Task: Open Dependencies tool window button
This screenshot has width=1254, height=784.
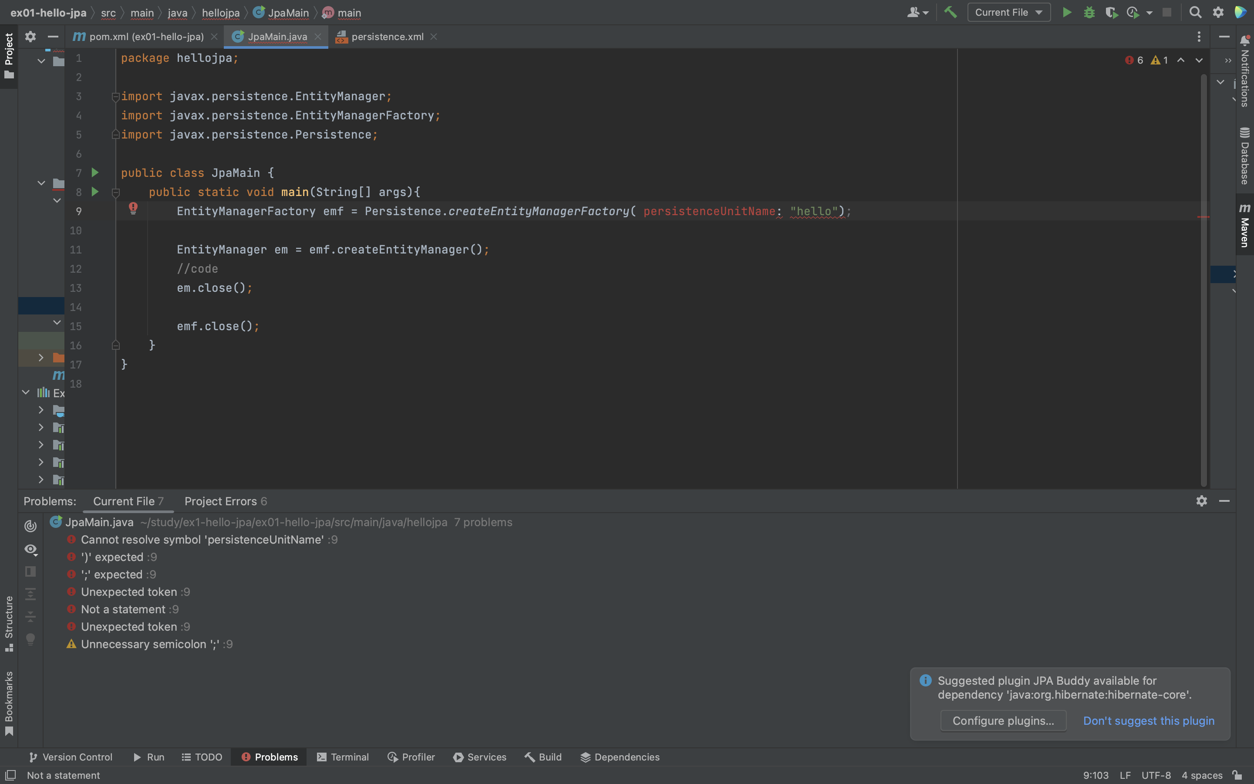Action: click(x=620, y=757)
